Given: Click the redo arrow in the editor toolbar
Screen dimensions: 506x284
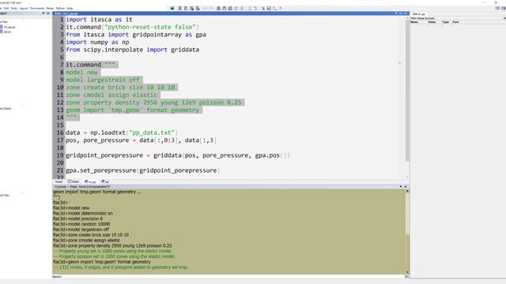Looking at the screenshot, I should point(211,9).
